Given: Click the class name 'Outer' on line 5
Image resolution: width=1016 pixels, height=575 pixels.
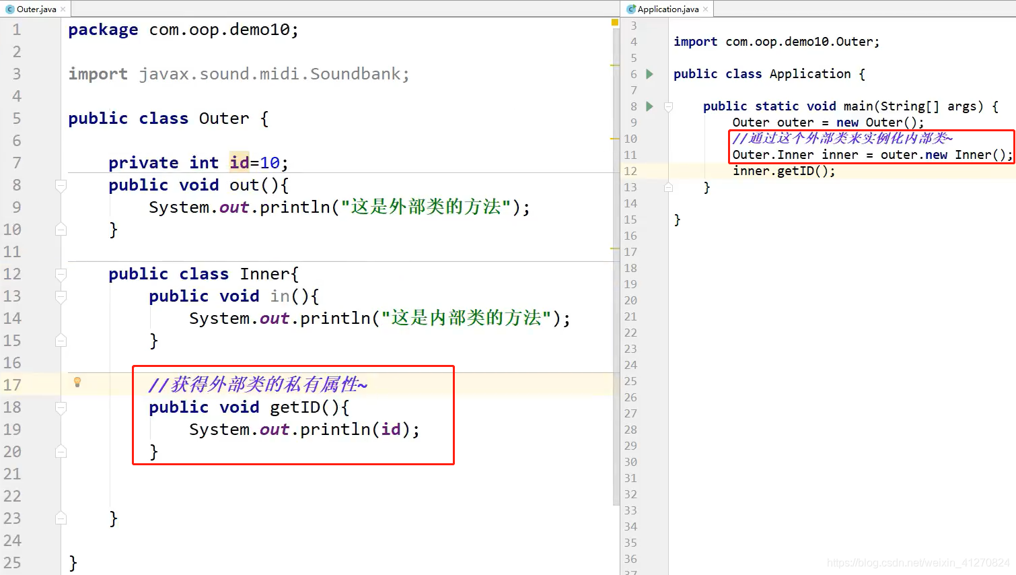Looking at the screenshot, I should pos(224,119).
